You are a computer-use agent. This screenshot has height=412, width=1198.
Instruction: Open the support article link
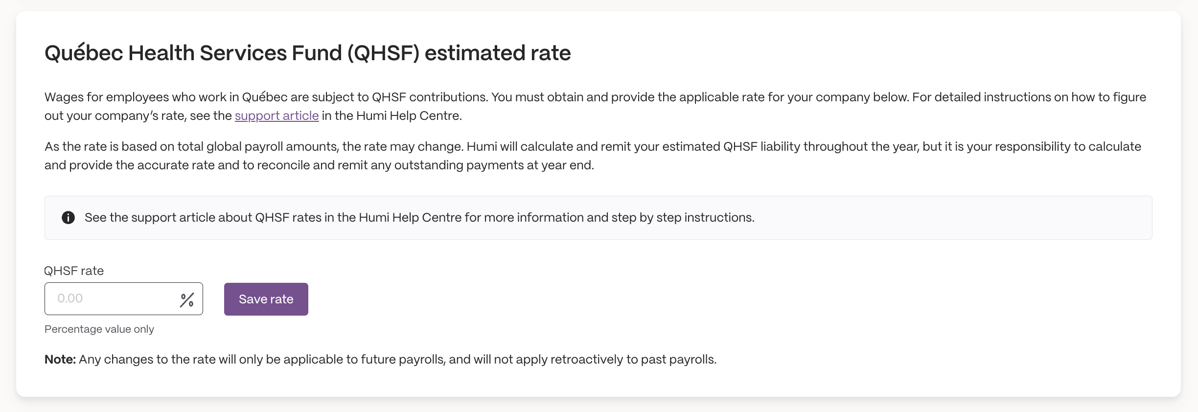[x=276, y=116]
